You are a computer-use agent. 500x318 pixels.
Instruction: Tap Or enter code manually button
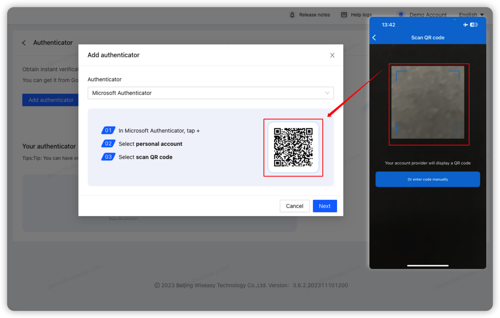428,179
